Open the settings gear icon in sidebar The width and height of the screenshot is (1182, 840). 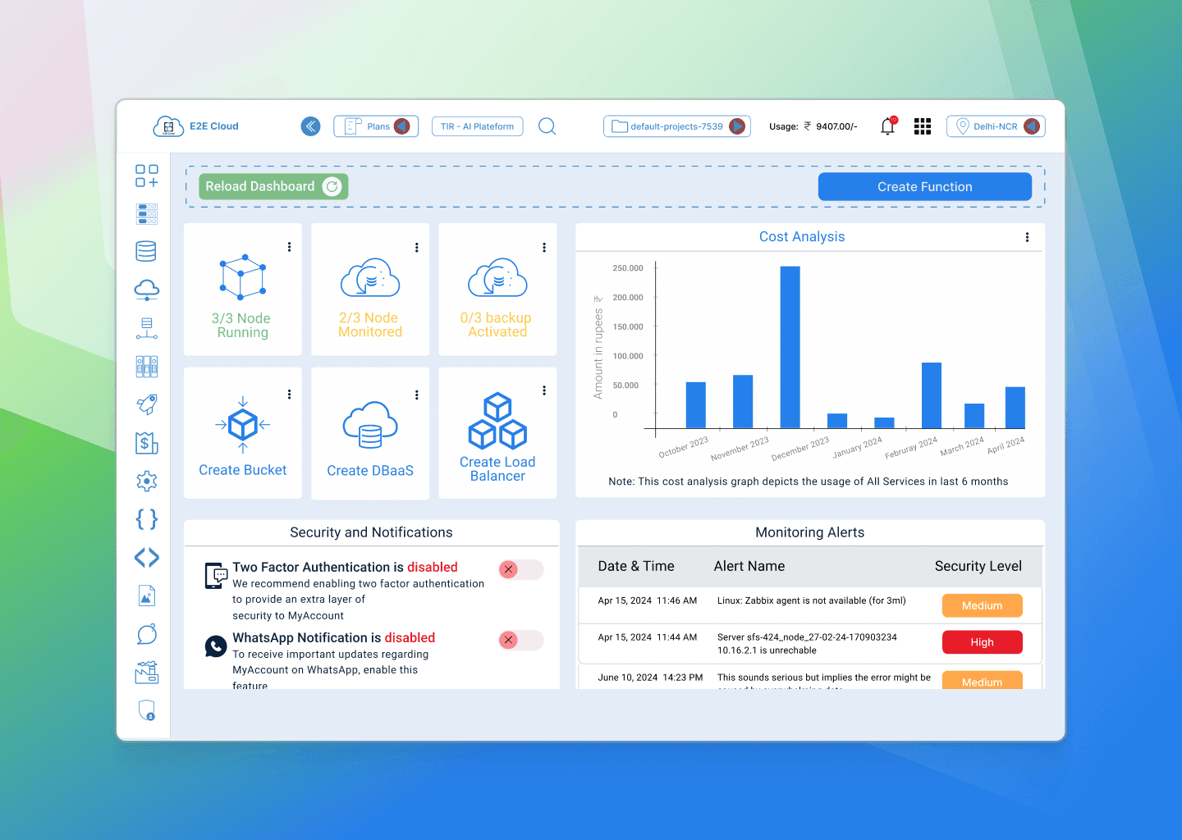147,481
